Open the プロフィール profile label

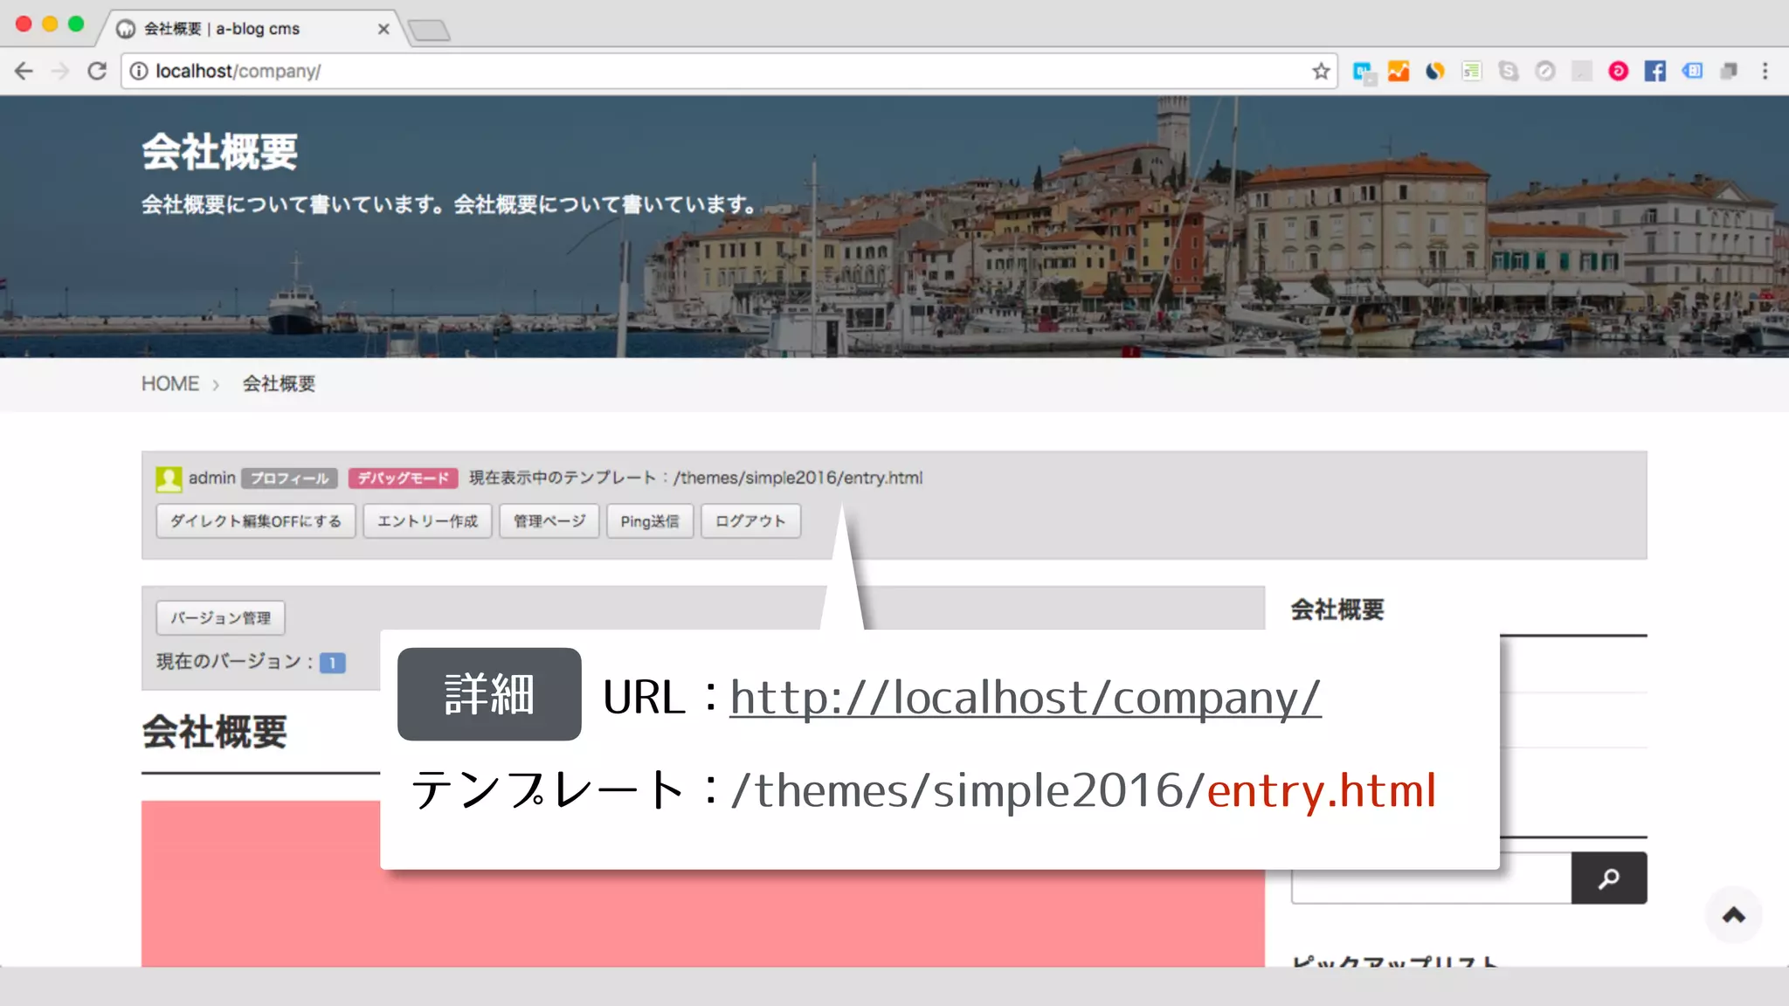[289, 479]
